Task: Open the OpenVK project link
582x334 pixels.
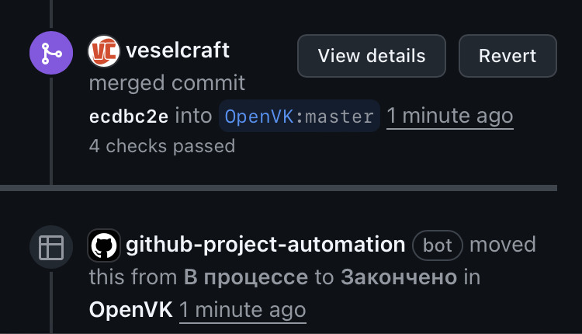Action: tap(130, 310)
